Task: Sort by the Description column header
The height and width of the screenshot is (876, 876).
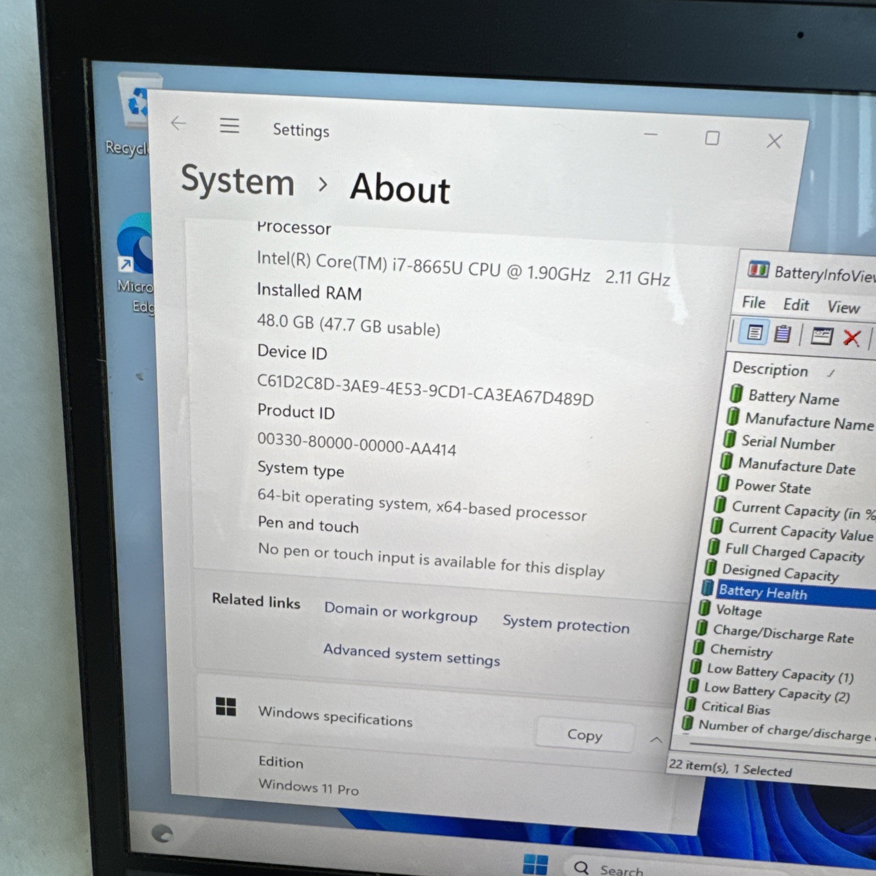Action: [770, 370]
